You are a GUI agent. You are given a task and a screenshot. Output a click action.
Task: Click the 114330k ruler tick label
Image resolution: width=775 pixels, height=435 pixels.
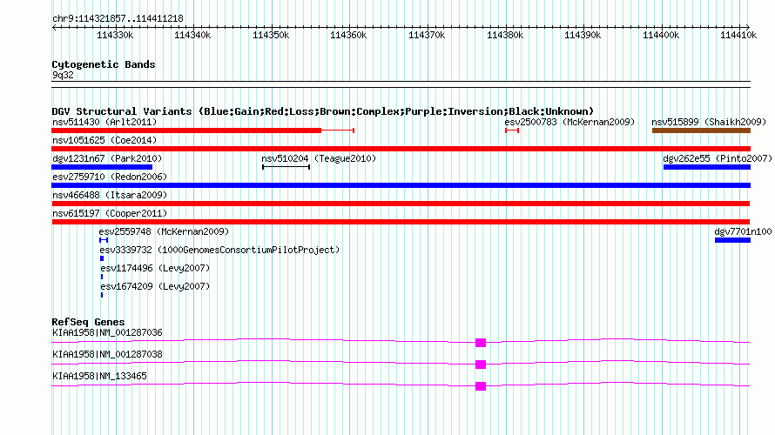coord(115,35)
